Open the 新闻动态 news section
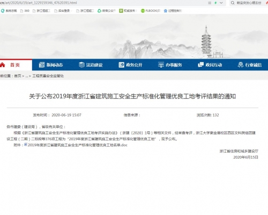The width and height of the screenshot is (268, 215). click(51, 65)
